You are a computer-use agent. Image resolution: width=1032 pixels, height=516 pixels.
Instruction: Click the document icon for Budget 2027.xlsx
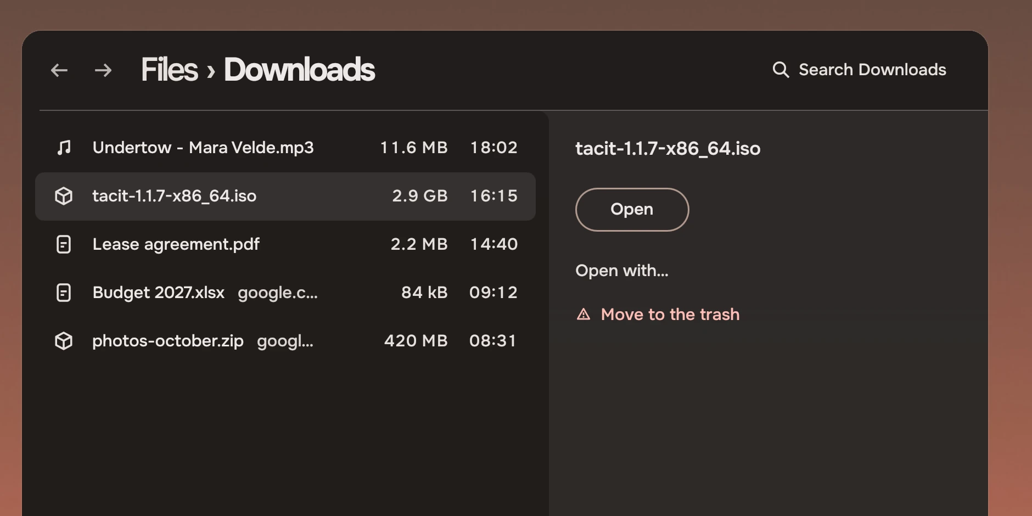coord(64,293)
